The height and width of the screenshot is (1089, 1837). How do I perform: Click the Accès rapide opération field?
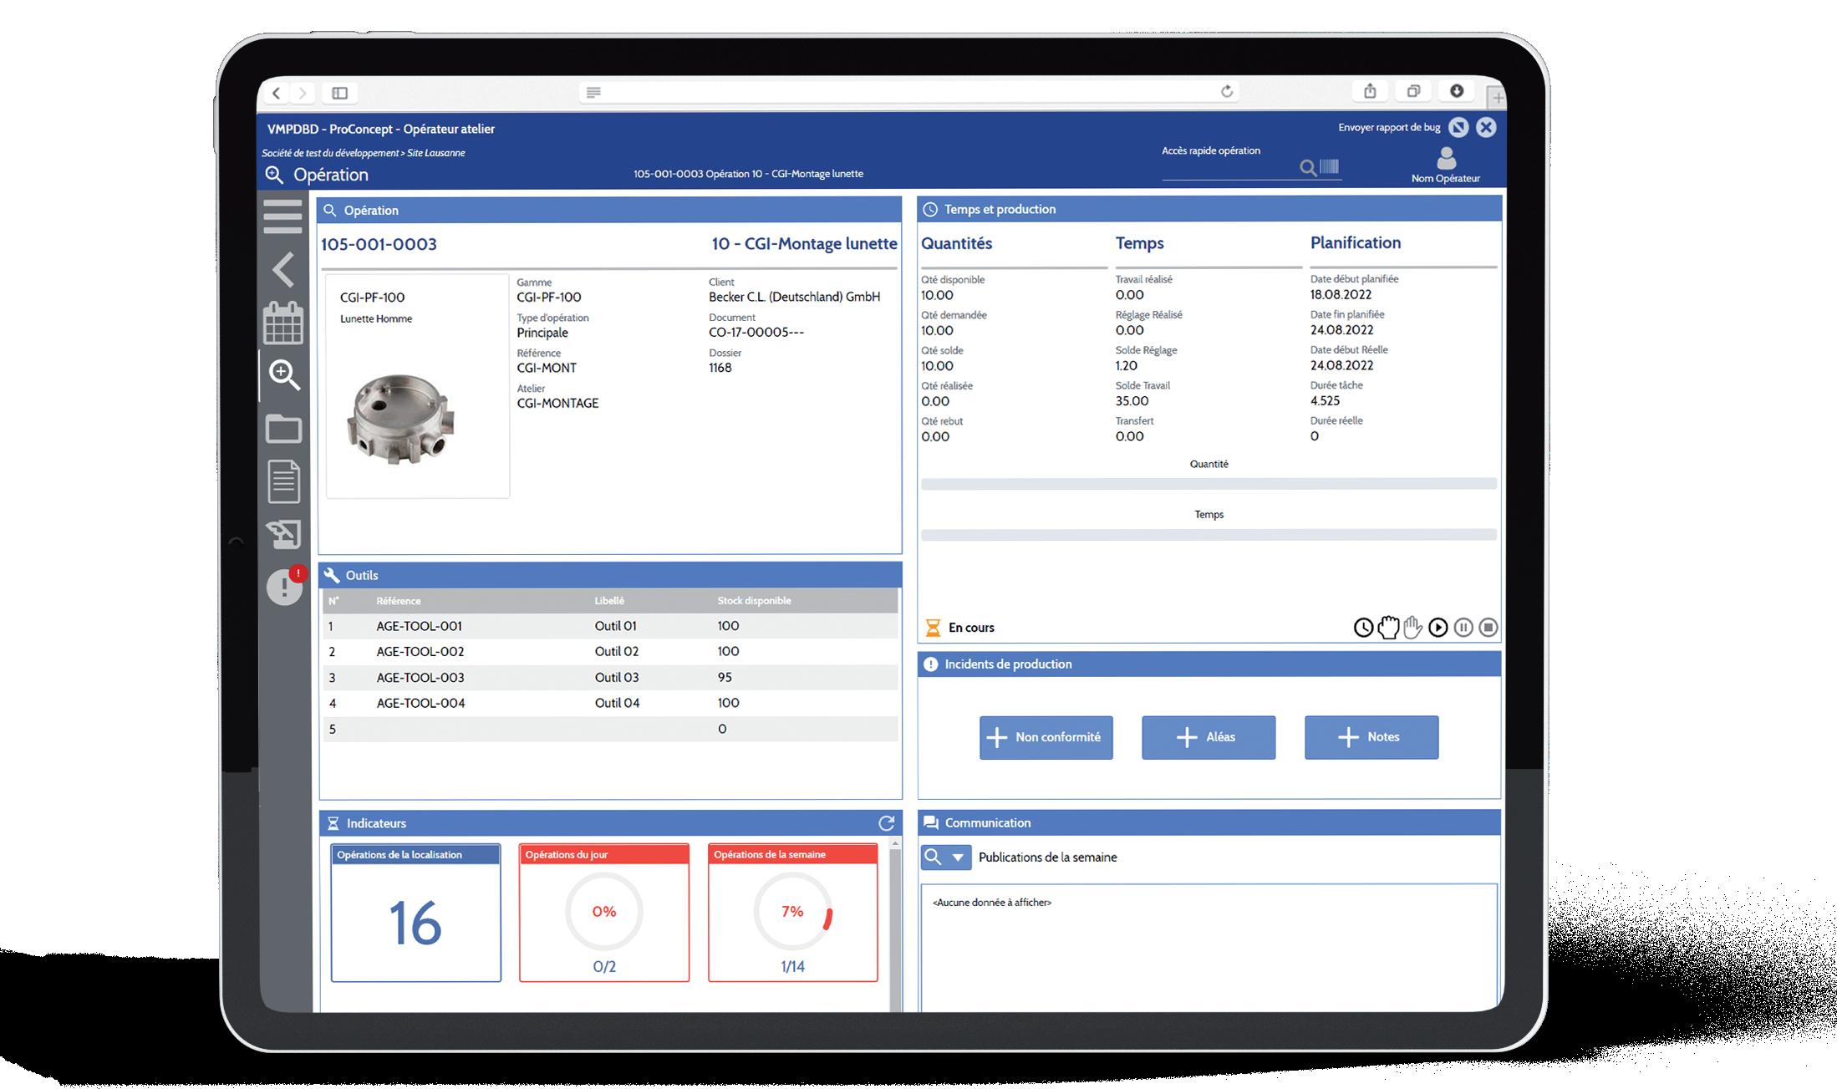tap(1229, 168)
